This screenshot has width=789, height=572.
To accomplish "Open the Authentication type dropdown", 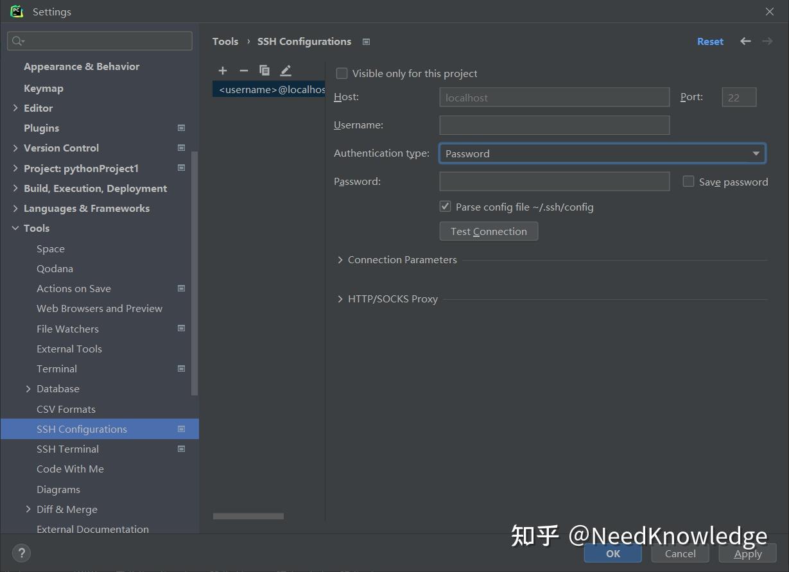I will tap(602, 153).
